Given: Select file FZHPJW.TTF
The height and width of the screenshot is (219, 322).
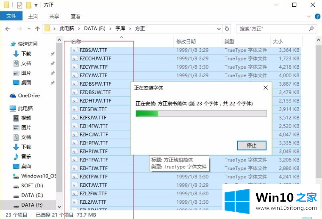Looking at the screenshot, I should (x=94, y=151).
